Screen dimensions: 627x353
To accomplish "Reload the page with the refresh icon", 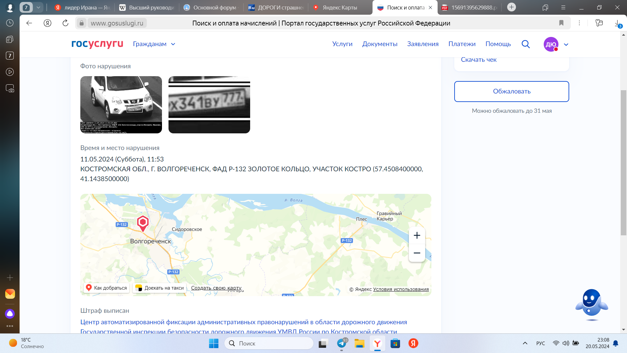I will click(65, 23).
